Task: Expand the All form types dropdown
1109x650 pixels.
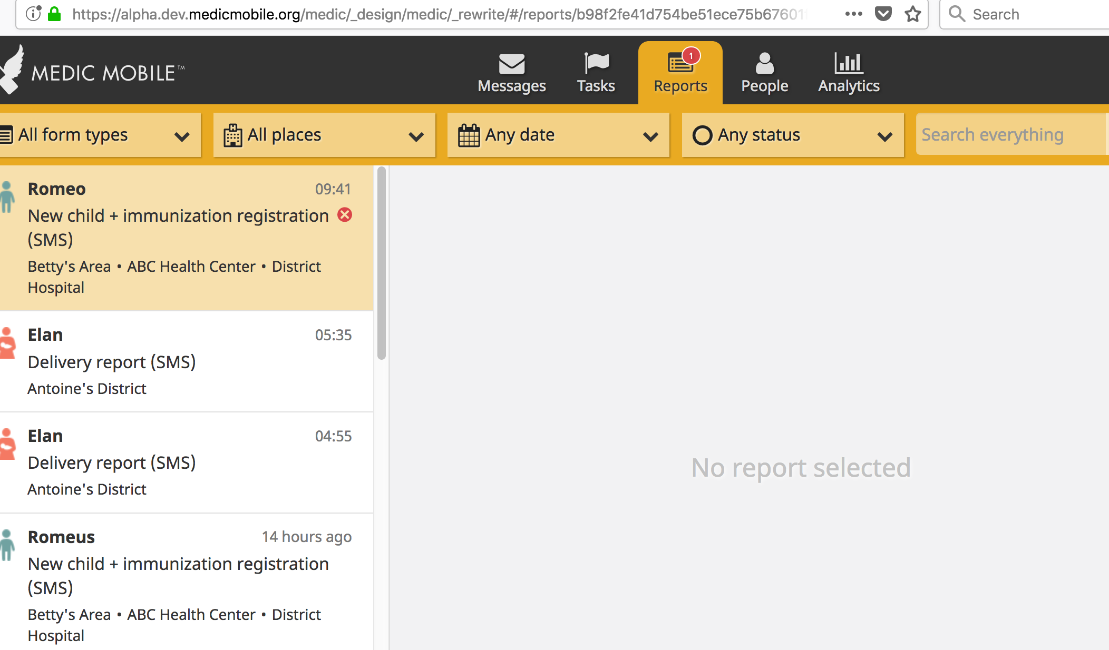Action: tap(99, 135)
